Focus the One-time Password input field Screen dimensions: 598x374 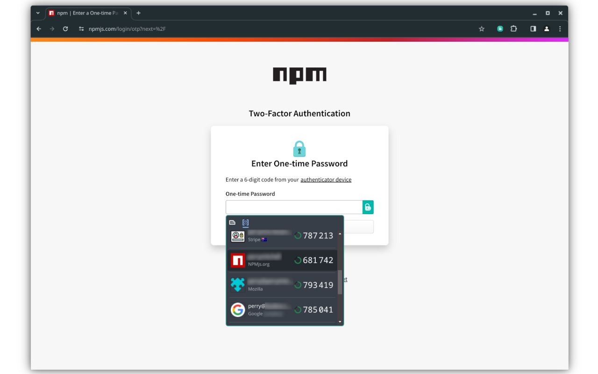294,207
